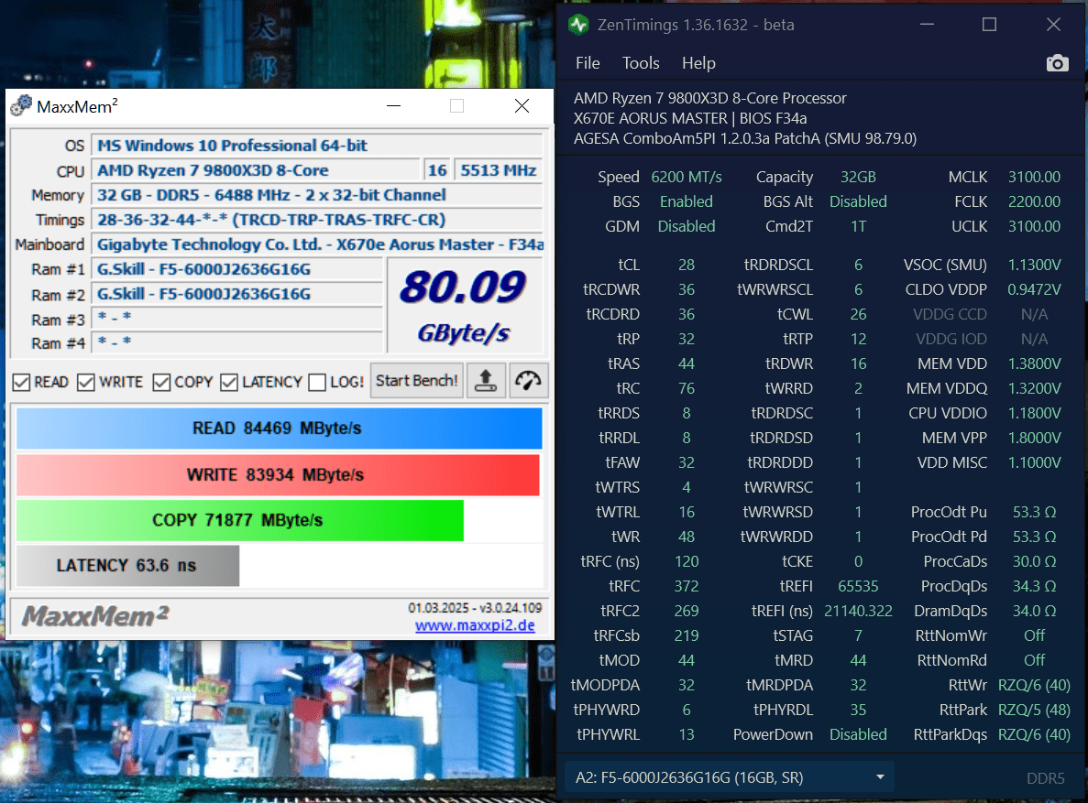Open the Help menu in ZenTimings

coord(698,63)
